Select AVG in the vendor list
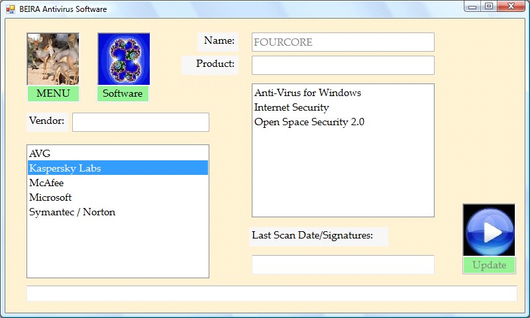Viewport: 530px width, 318px height. click(x=40, y=154)
